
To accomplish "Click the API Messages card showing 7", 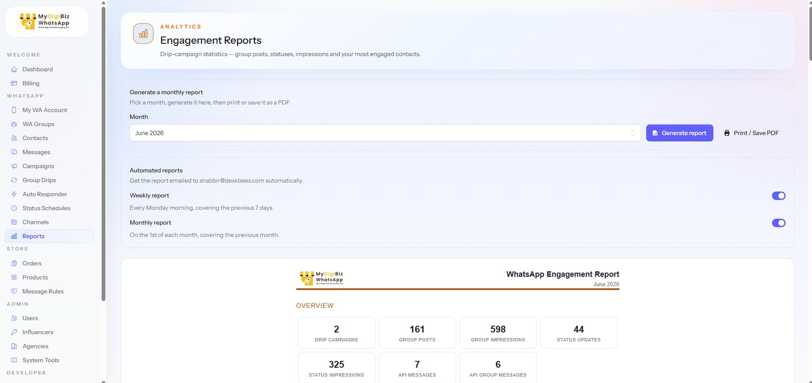I will [x=417, y=367].
